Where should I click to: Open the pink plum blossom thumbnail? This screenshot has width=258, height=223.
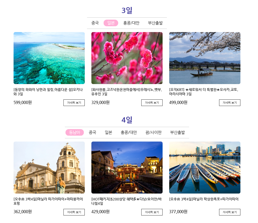tap(127, 58)
